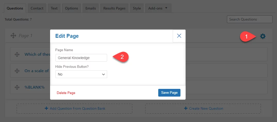Click the Save Page button
The image size is (277, 122).
[x=169, y=93]
